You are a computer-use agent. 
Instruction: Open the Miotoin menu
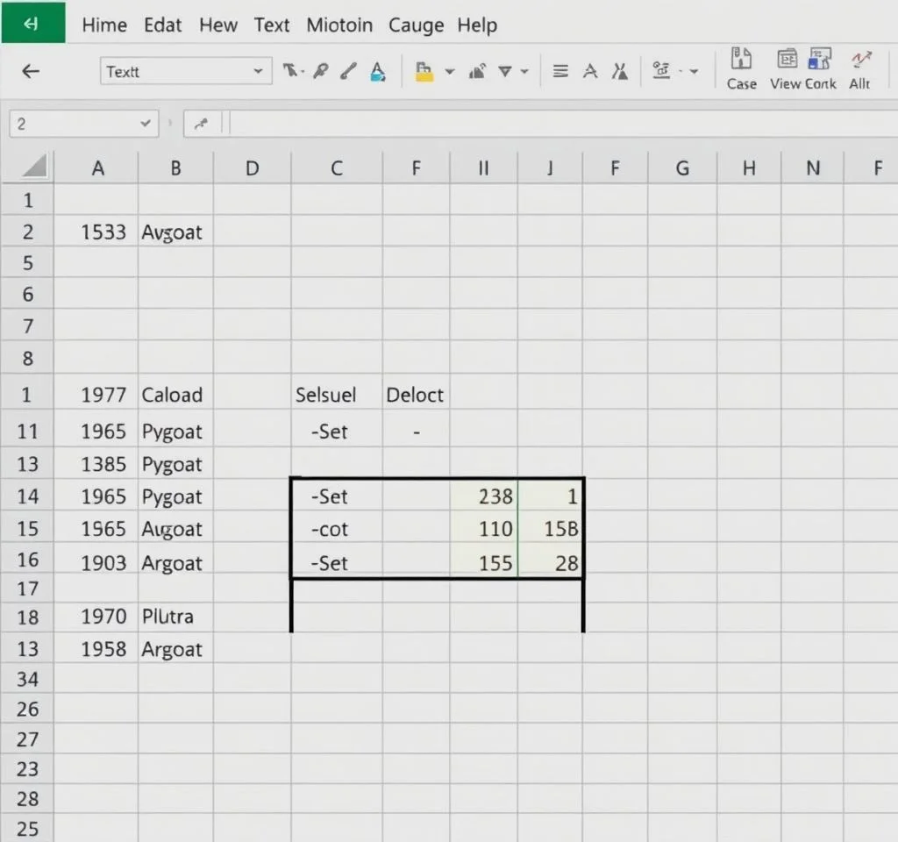(340, 25)
